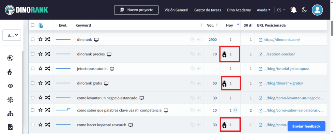Tick the select-all checkbox in header
334x134 pixels.
tap(33, 25)
